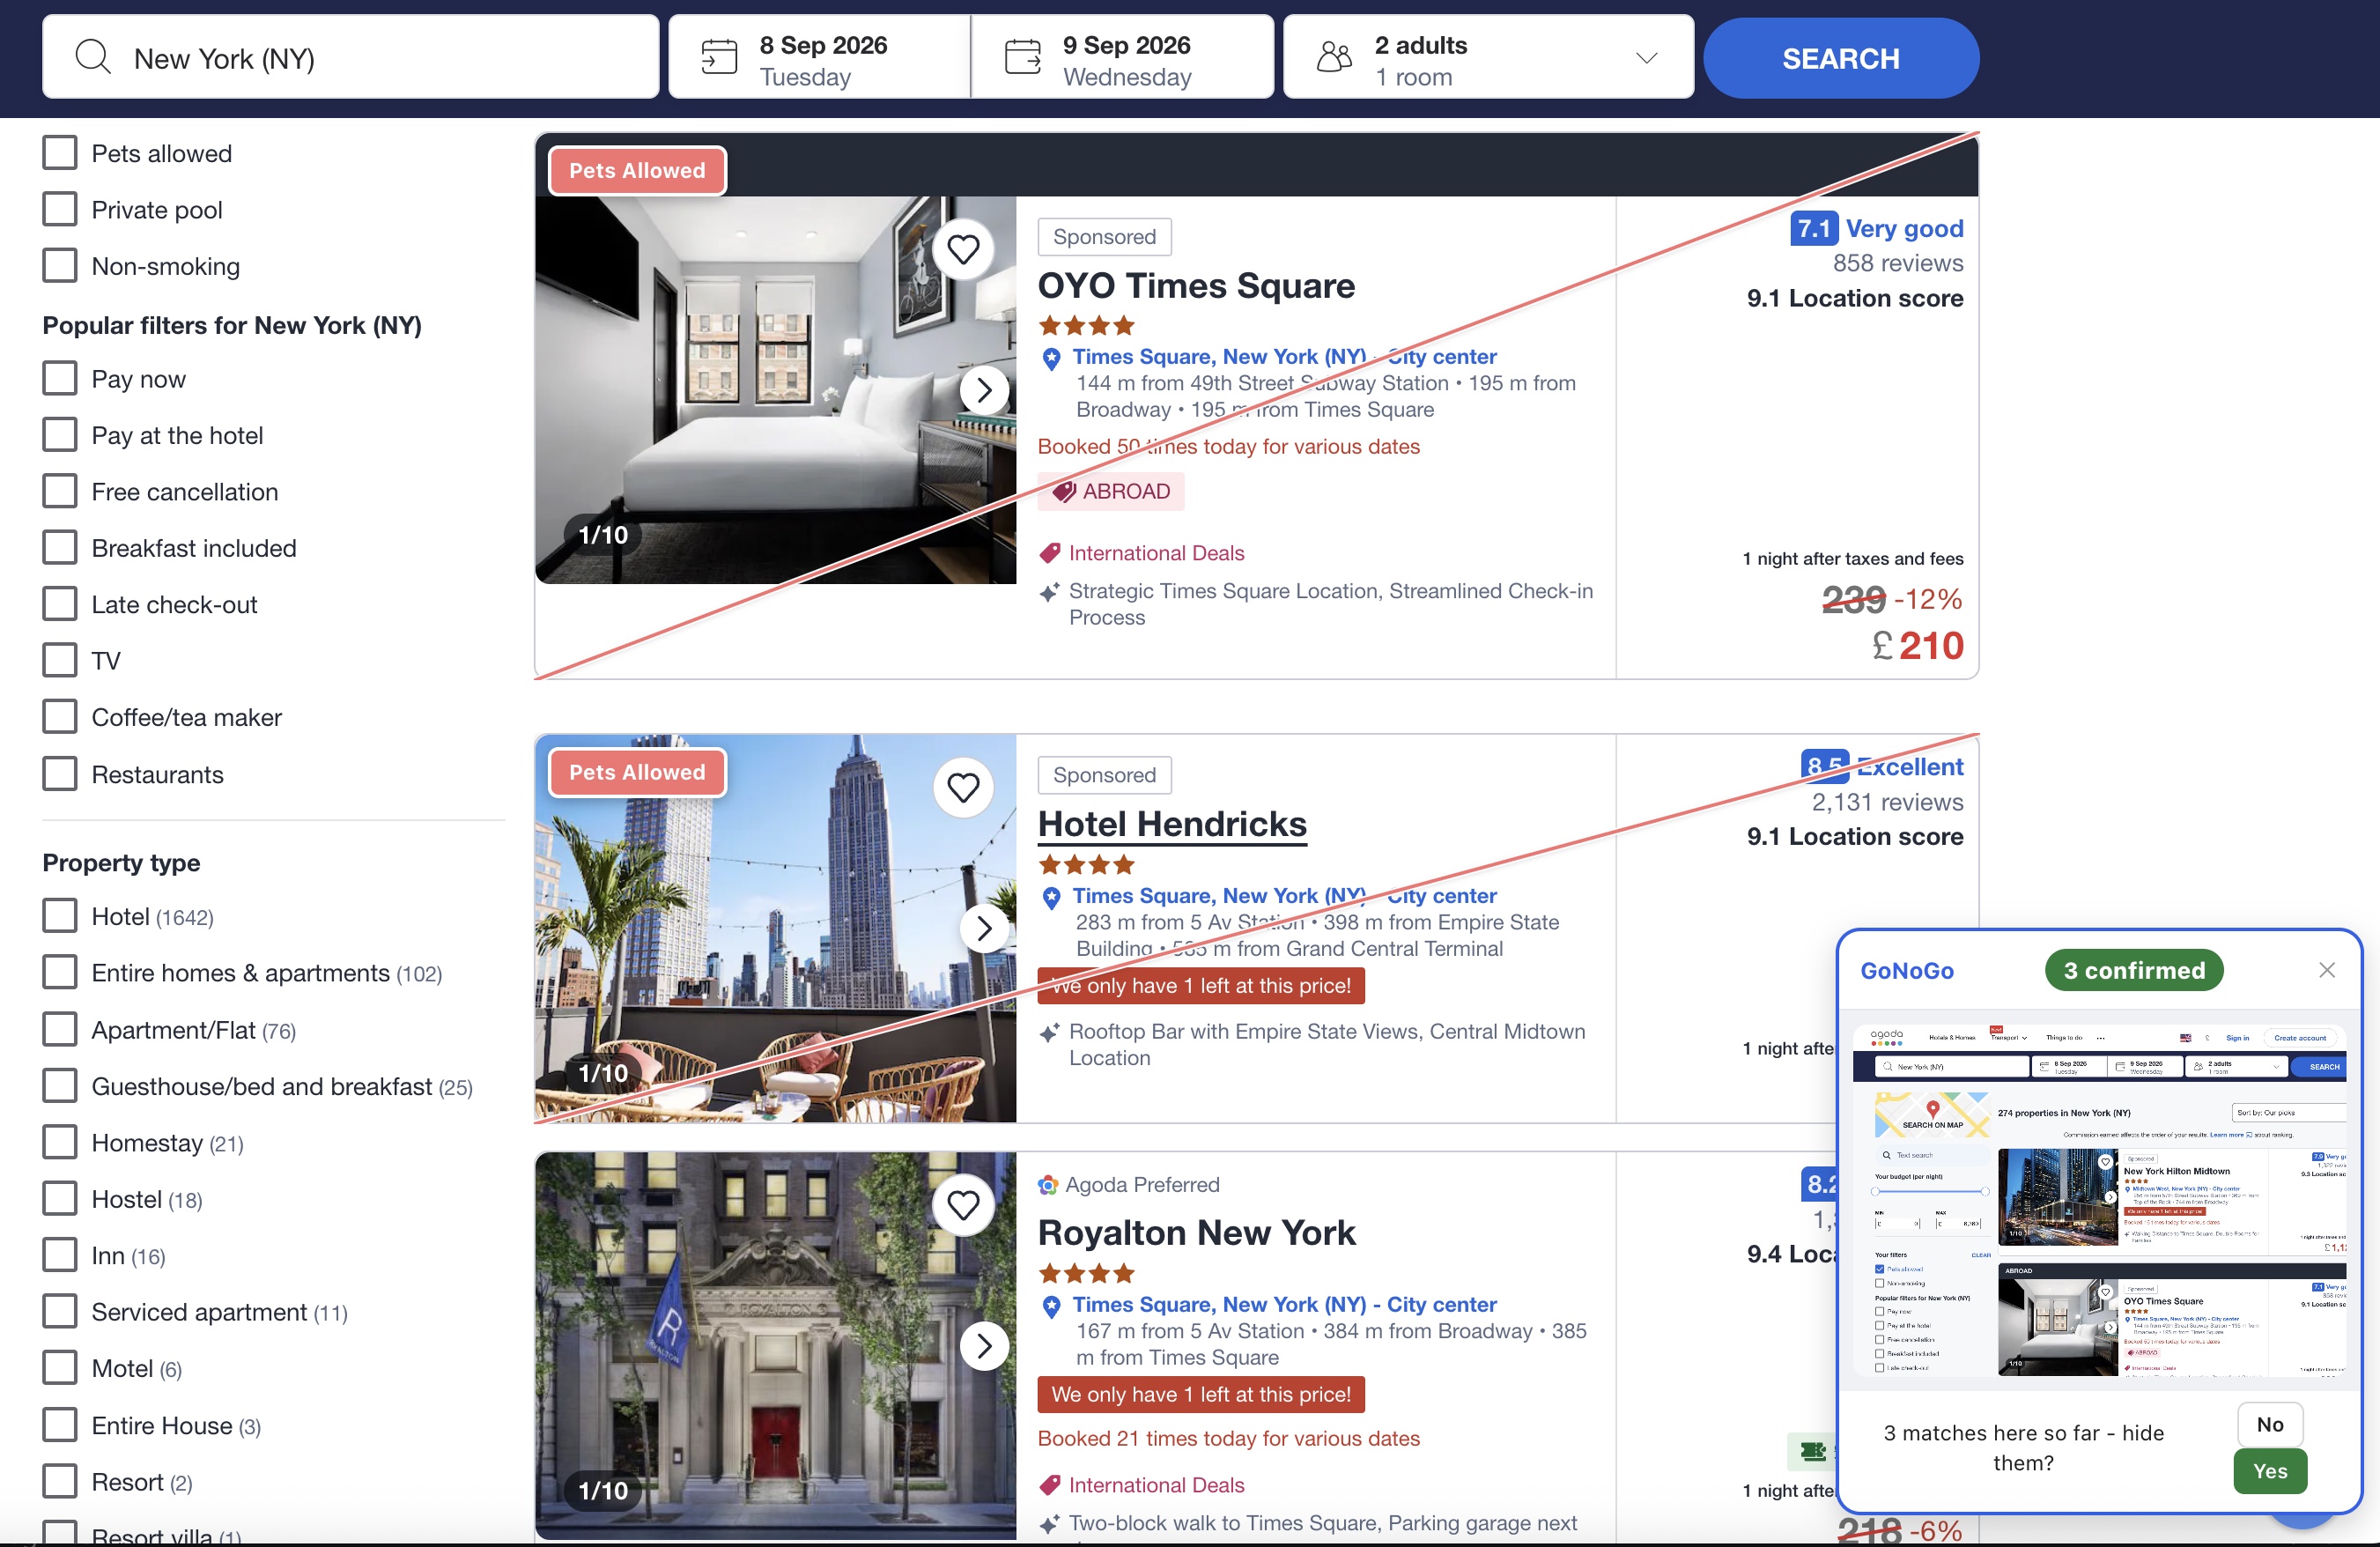Click the Agoda Preferred badge icon
The image size is (2380, 1547).
point(1048,1185)
